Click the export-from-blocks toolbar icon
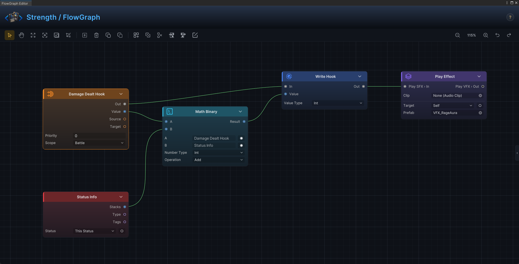Viewport: 519px width, 264px height. [183, 35]
